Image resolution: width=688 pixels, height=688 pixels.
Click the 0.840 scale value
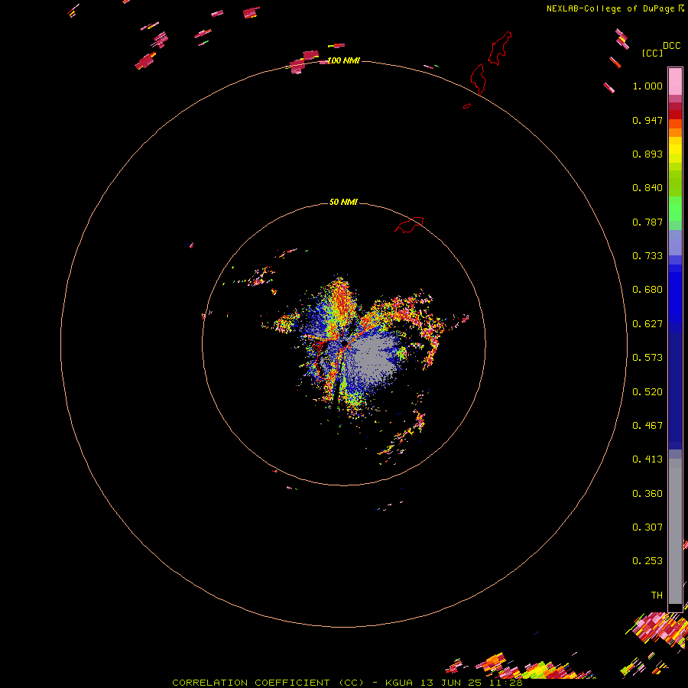pyautogui.click(x=647, y=188)
